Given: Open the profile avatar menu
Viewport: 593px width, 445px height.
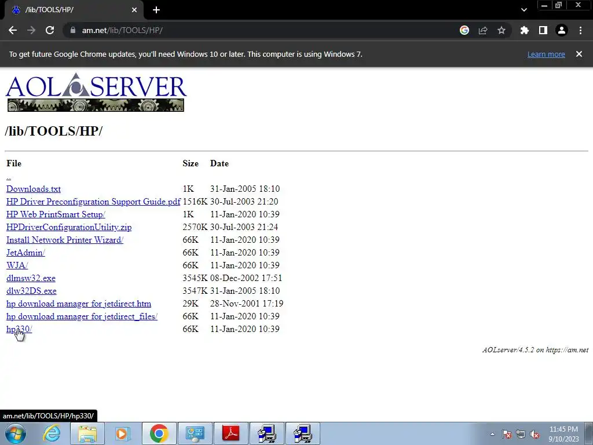Looking at the screenshot, I should point(562,30).
